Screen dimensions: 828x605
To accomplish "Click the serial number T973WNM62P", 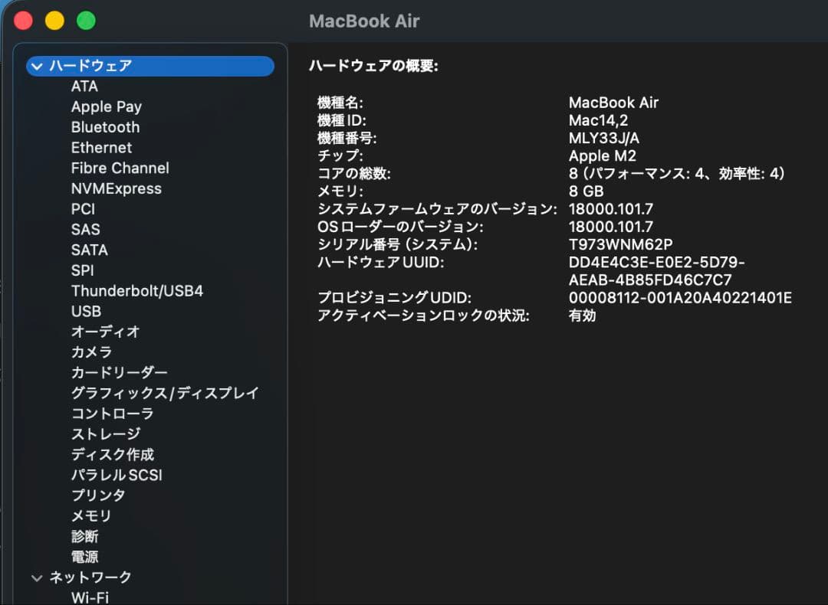I will click(620, 245).
